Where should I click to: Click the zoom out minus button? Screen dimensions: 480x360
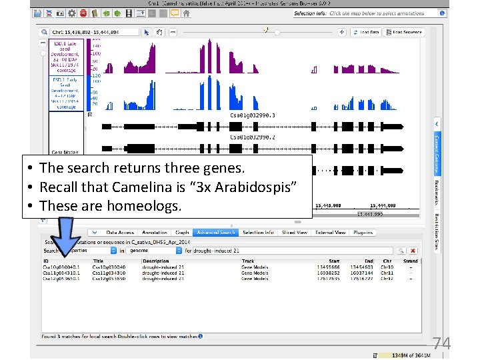173,32
